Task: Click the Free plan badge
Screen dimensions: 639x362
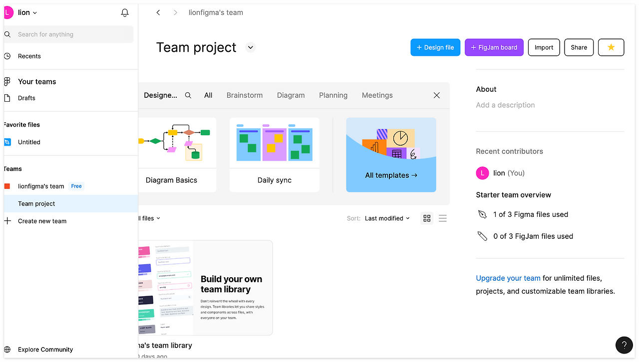Action: pos(76,186)
